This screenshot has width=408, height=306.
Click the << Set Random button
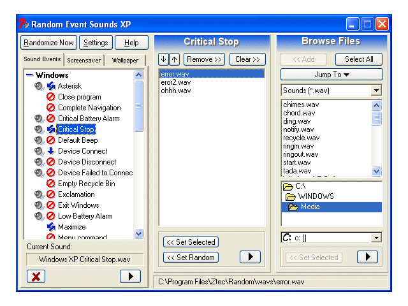(191, 258)
